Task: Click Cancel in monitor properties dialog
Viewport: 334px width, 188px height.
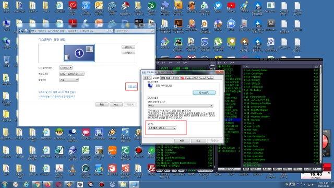Action: click(198, 140)
